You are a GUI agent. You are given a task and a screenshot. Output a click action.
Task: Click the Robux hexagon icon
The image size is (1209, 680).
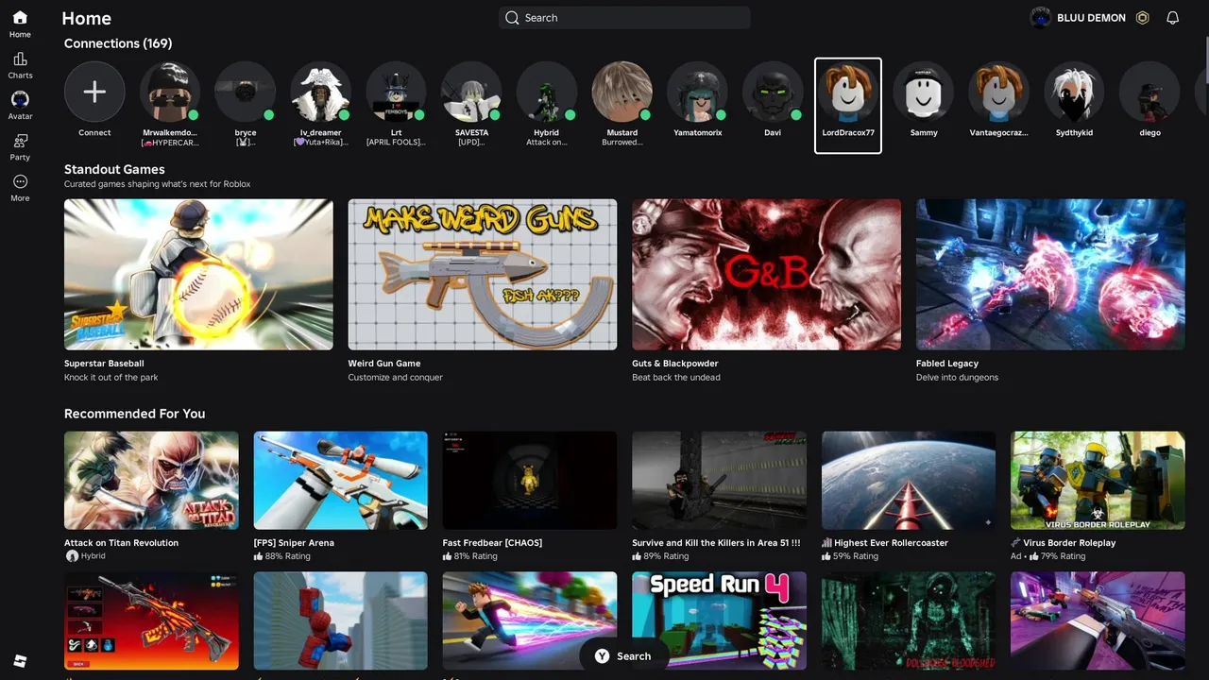(1142, 18)
